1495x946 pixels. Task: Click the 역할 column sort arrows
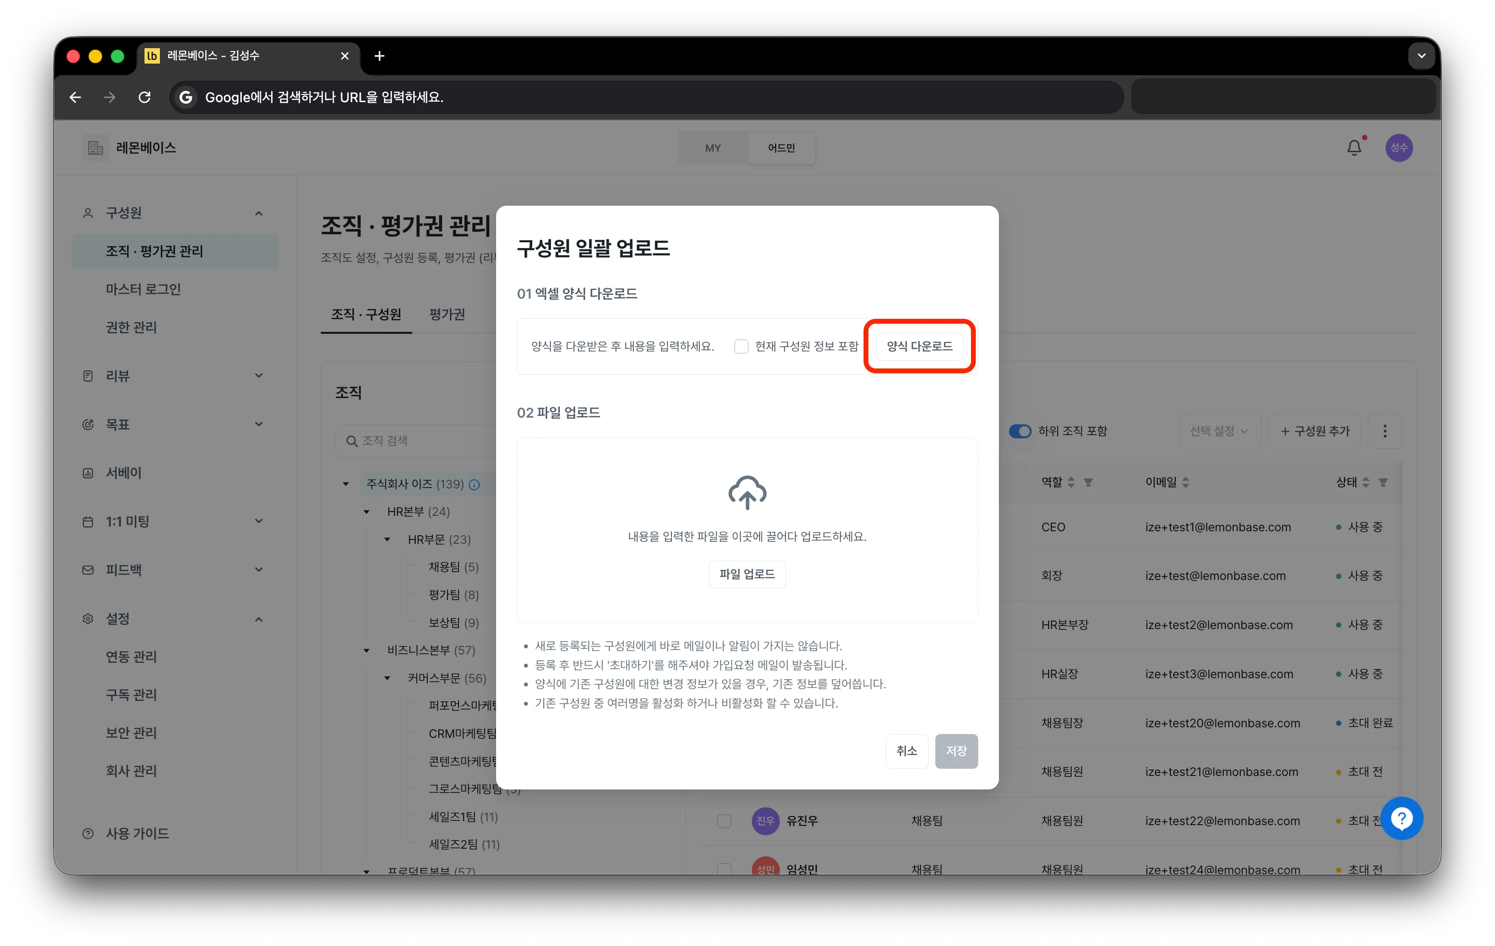click(1071, 482)
